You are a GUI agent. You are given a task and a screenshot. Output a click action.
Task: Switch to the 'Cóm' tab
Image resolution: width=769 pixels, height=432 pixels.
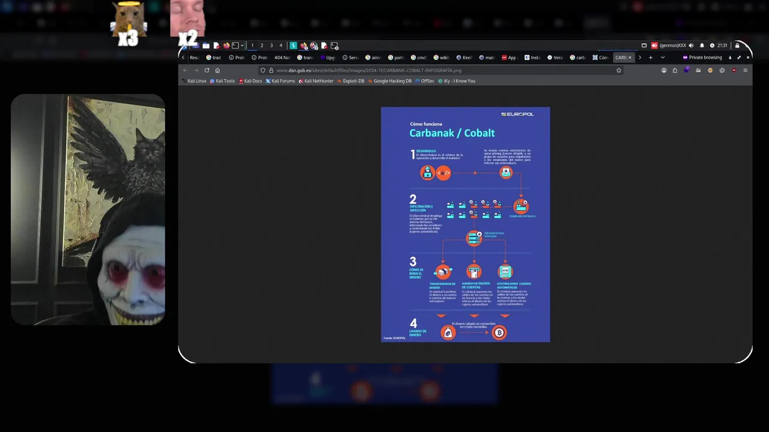[601, 58]
